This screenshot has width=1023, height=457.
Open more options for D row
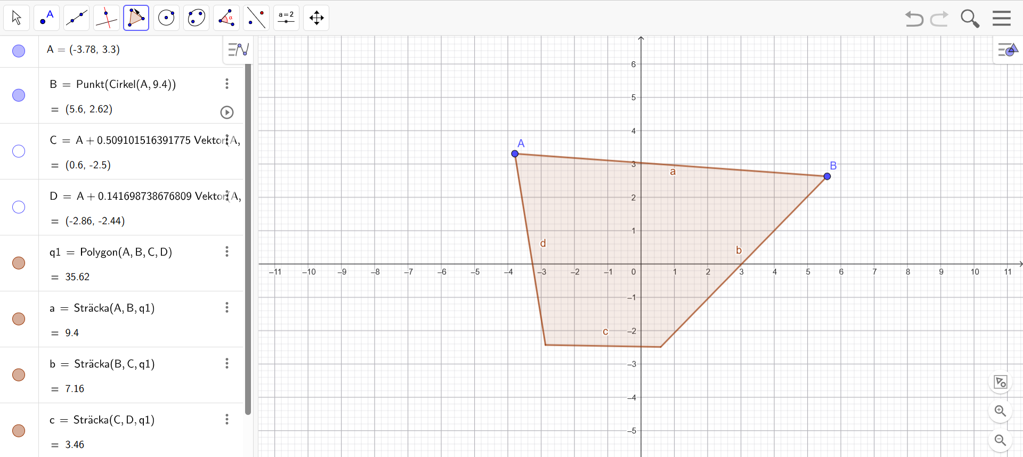pos(227,196)
